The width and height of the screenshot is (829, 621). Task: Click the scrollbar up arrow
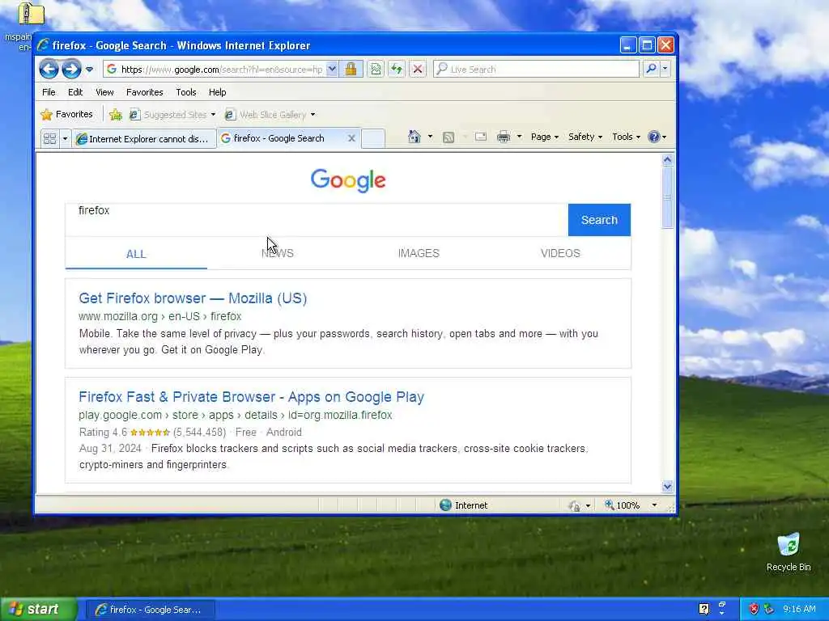coord(667,159)
